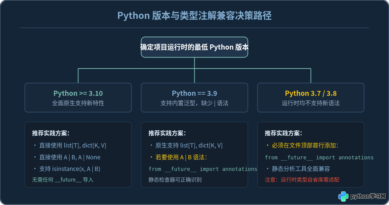Click "原生支持 list[T], dict[K, V]" line
The image size is (389, 205).
(x=189, y=145)
